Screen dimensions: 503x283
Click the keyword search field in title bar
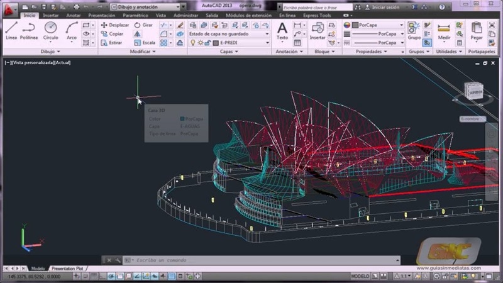(x=318, y=7)
